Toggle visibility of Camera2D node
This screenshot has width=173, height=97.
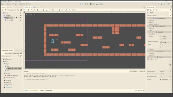21,20
